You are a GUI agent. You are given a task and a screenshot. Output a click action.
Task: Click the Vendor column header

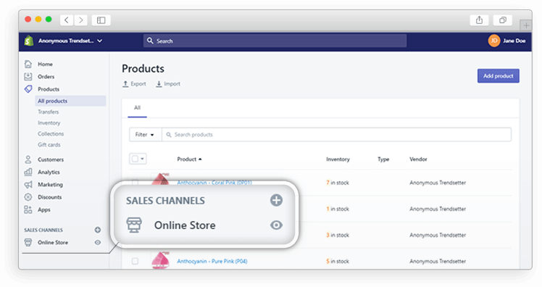pos(418,159)
